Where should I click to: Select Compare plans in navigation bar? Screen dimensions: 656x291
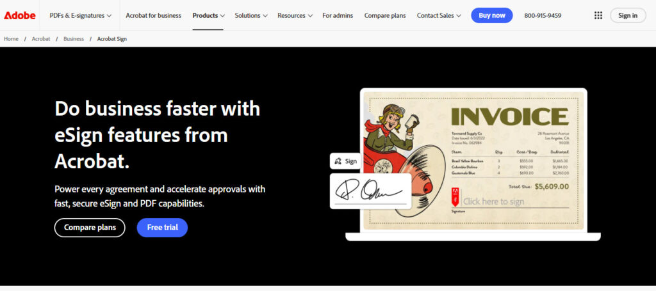385,15
